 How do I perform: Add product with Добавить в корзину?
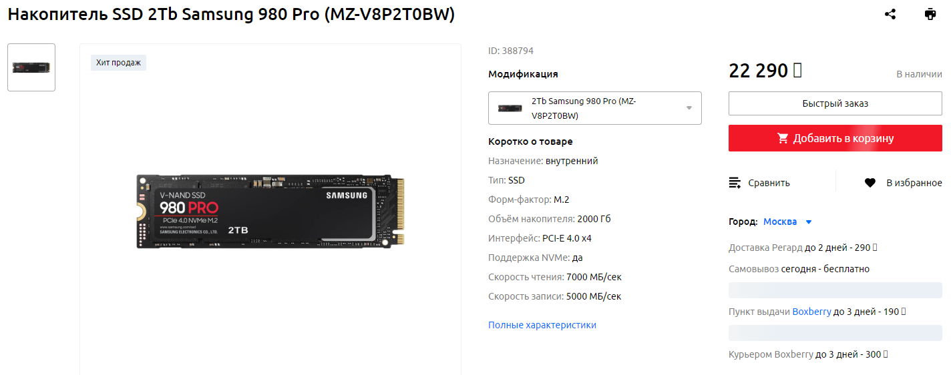click(835, 138)
